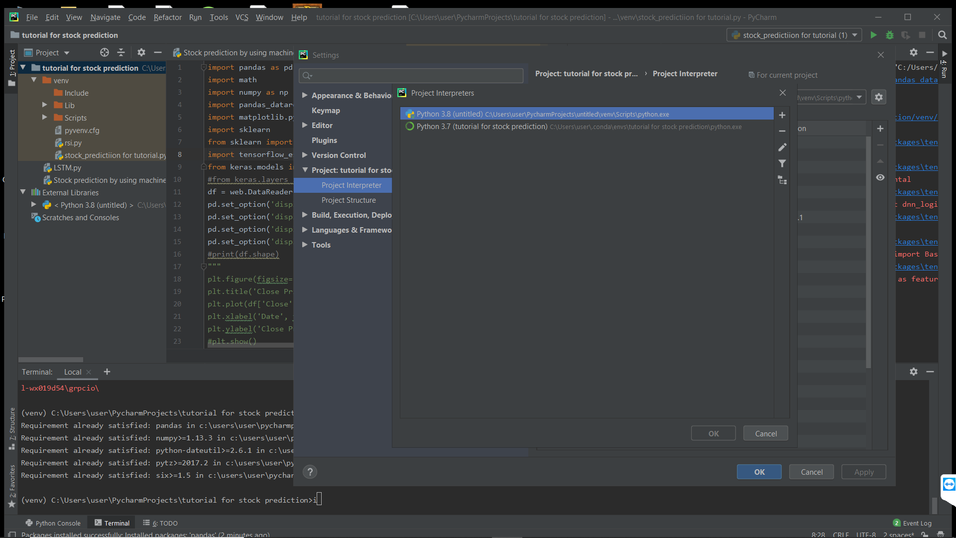Run the stock_predictiion for tutorial configuration
This screenshot has height=538, width=956.
point(874,35)
